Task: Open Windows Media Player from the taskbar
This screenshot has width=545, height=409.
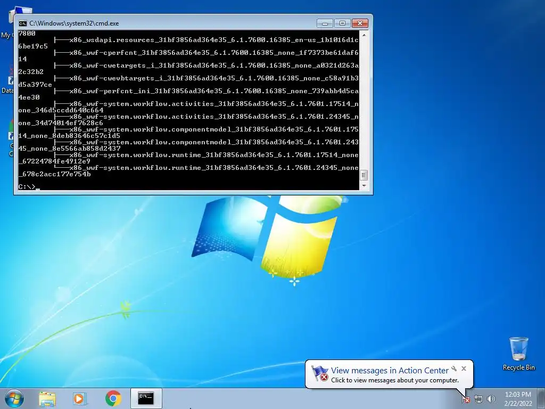Action: coord(79,399)
